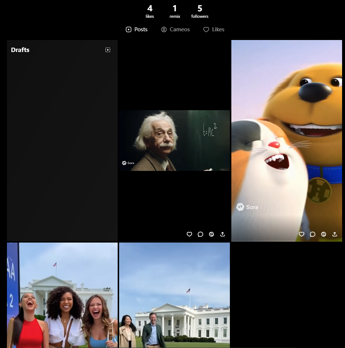Toggle like on the cartoon dog video
Screen dimensions: 345x348
click(301, 234)
